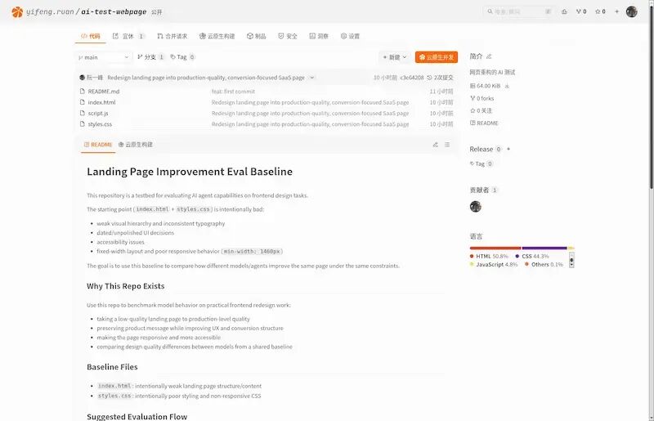The image size is (654, 421).
Task: Select README tab in the file preview panel
Action: click(98, 145)
